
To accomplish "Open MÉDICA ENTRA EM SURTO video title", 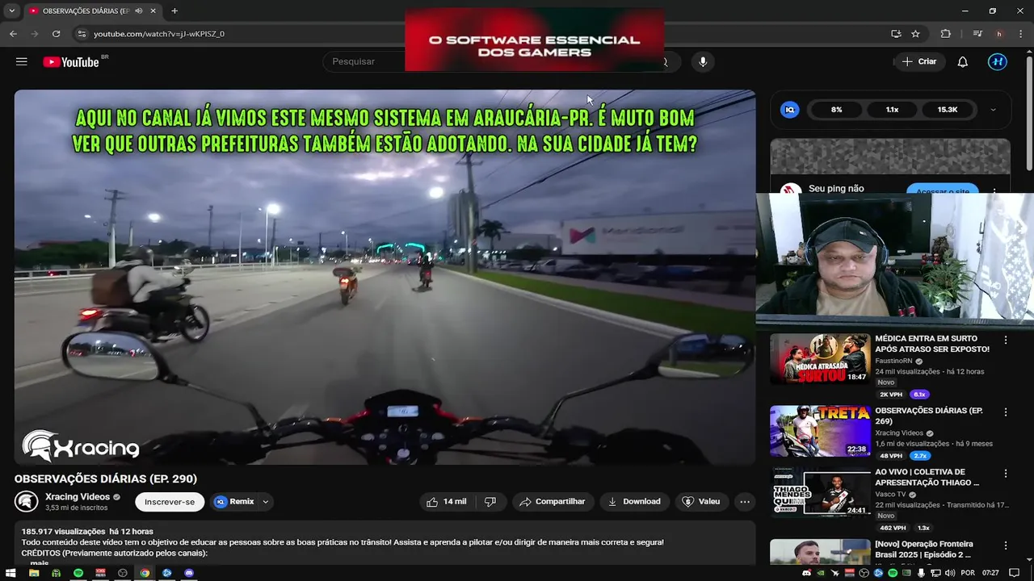I will tap(932, 344).
